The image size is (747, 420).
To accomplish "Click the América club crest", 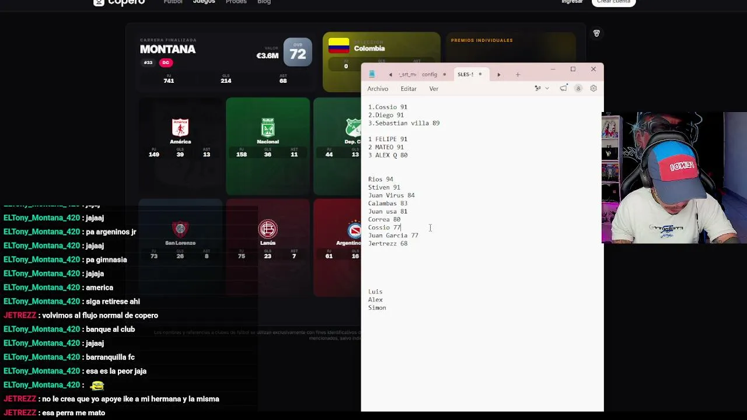I will coord(180,128).
